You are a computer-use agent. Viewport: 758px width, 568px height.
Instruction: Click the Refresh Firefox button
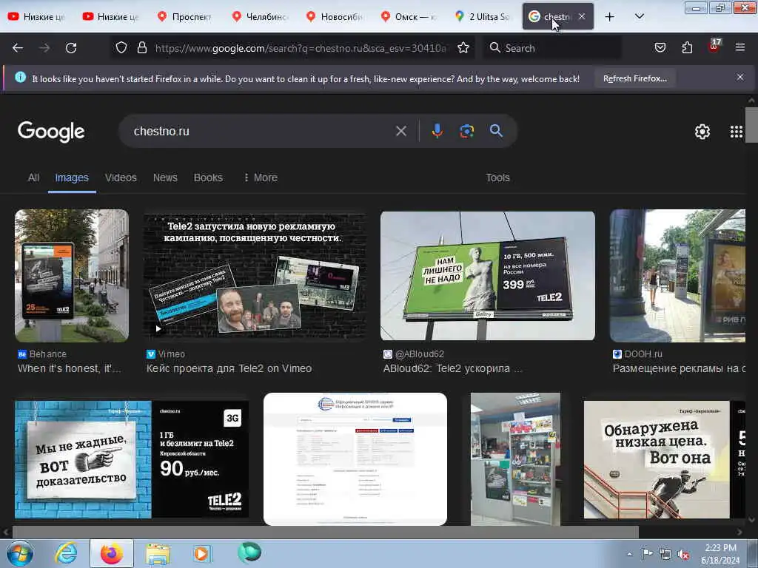click(x=634, y=78)
